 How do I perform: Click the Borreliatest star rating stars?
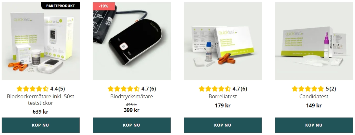coord(215,89)
